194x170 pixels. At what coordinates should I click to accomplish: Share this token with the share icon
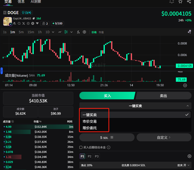(x=189, y=2)
